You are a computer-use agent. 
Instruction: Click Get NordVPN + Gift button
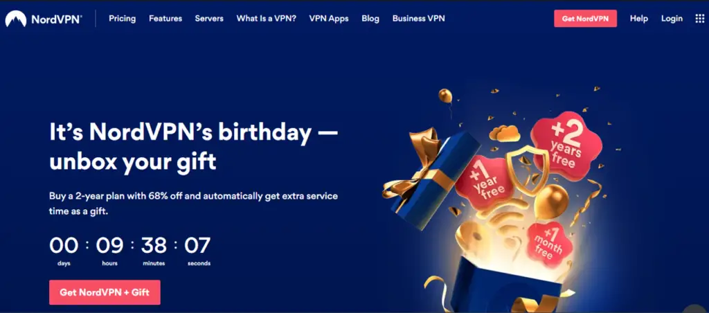pyautogui.click(x=105, y=292)
